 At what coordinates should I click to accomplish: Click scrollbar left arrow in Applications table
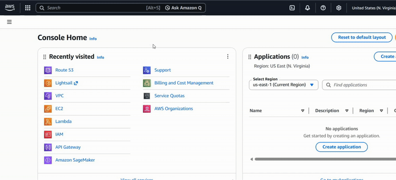pyautogui.click(x=251, y=159)
